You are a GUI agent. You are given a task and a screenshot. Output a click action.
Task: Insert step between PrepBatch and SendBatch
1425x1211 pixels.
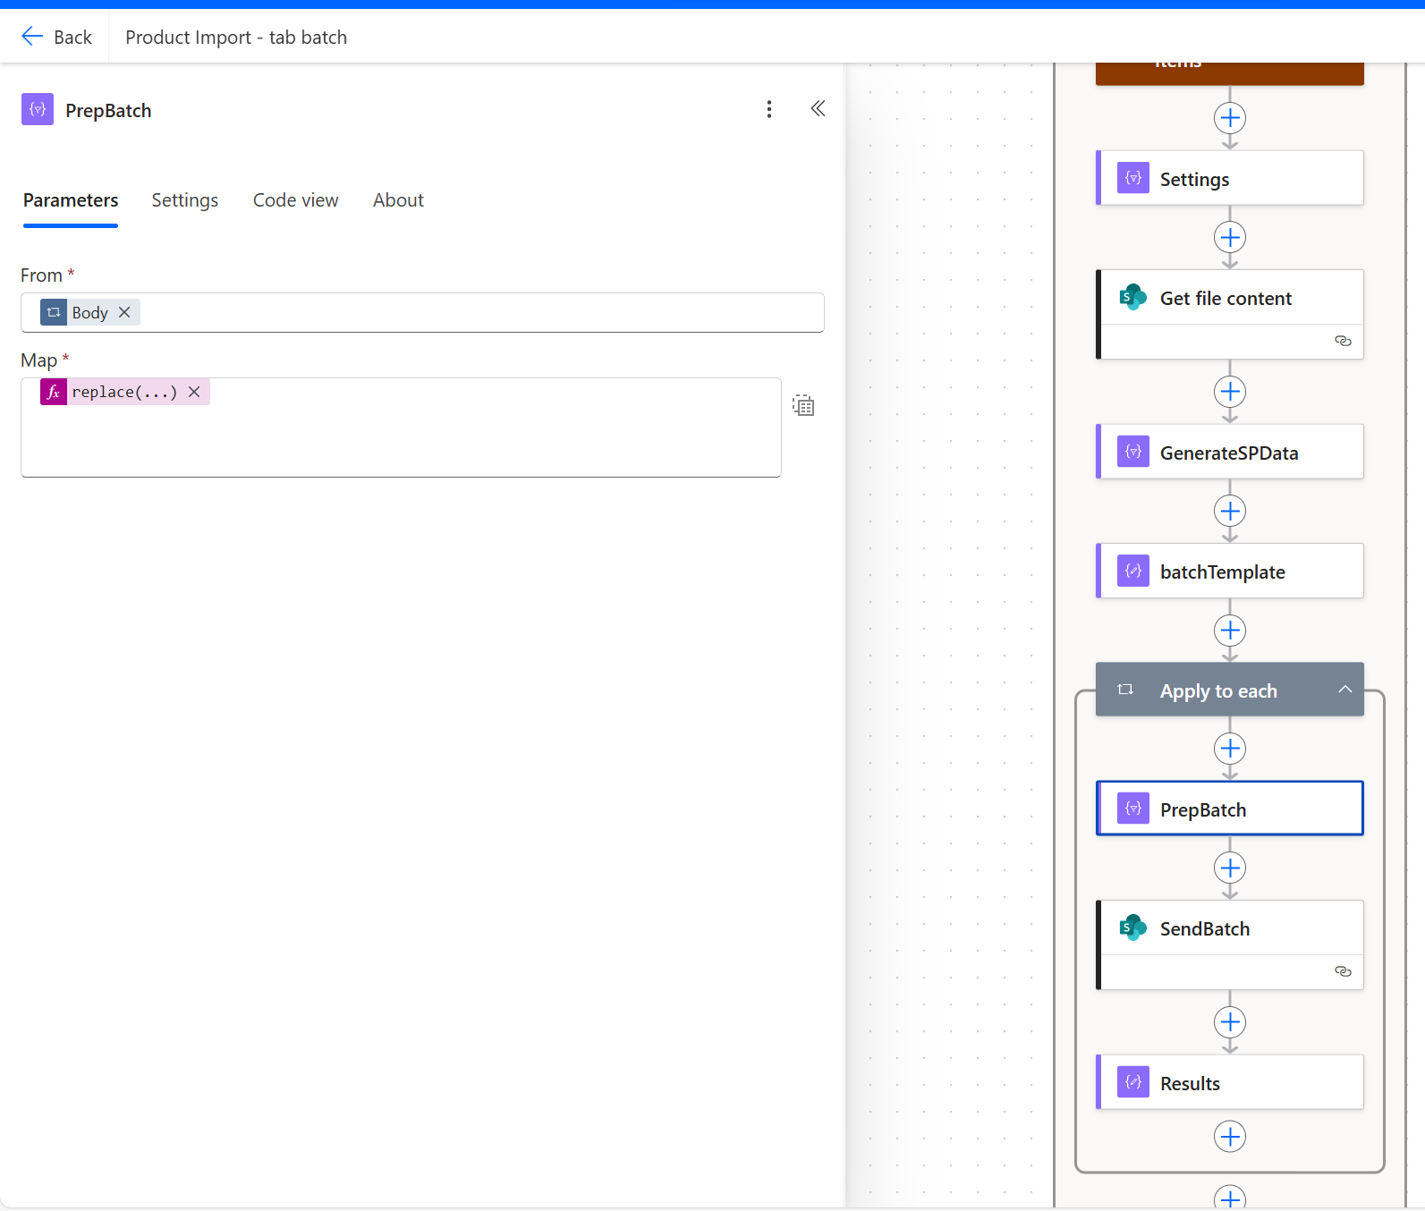pos(1230,868)
